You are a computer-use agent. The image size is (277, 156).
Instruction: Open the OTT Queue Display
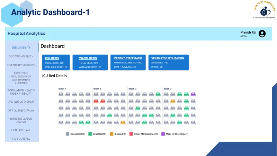click(x=21, y=111)
